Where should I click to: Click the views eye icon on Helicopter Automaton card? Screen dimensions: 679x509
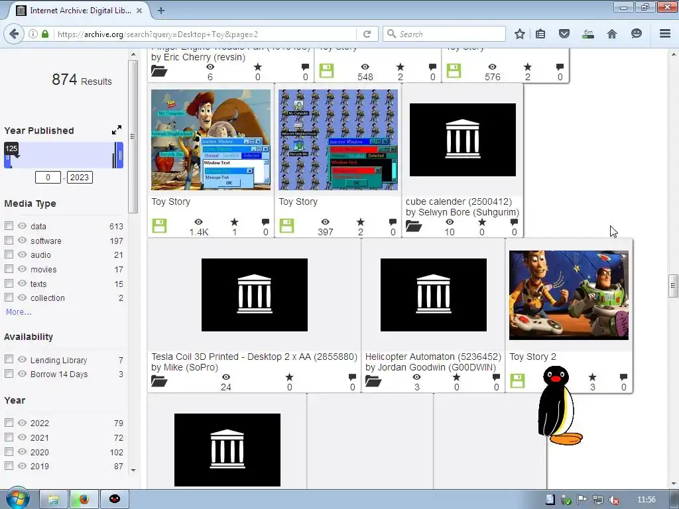pyautogui.click(x=416, y=377)
